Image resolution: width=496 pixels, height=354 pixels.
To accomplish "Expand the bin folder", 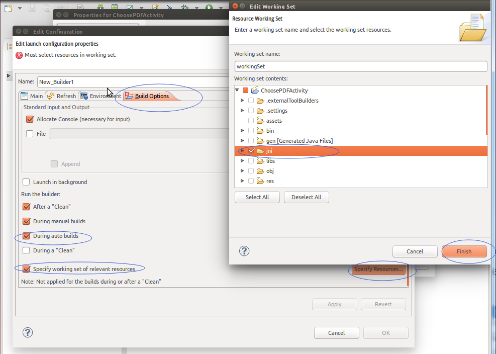I will (x=242, y=130).
